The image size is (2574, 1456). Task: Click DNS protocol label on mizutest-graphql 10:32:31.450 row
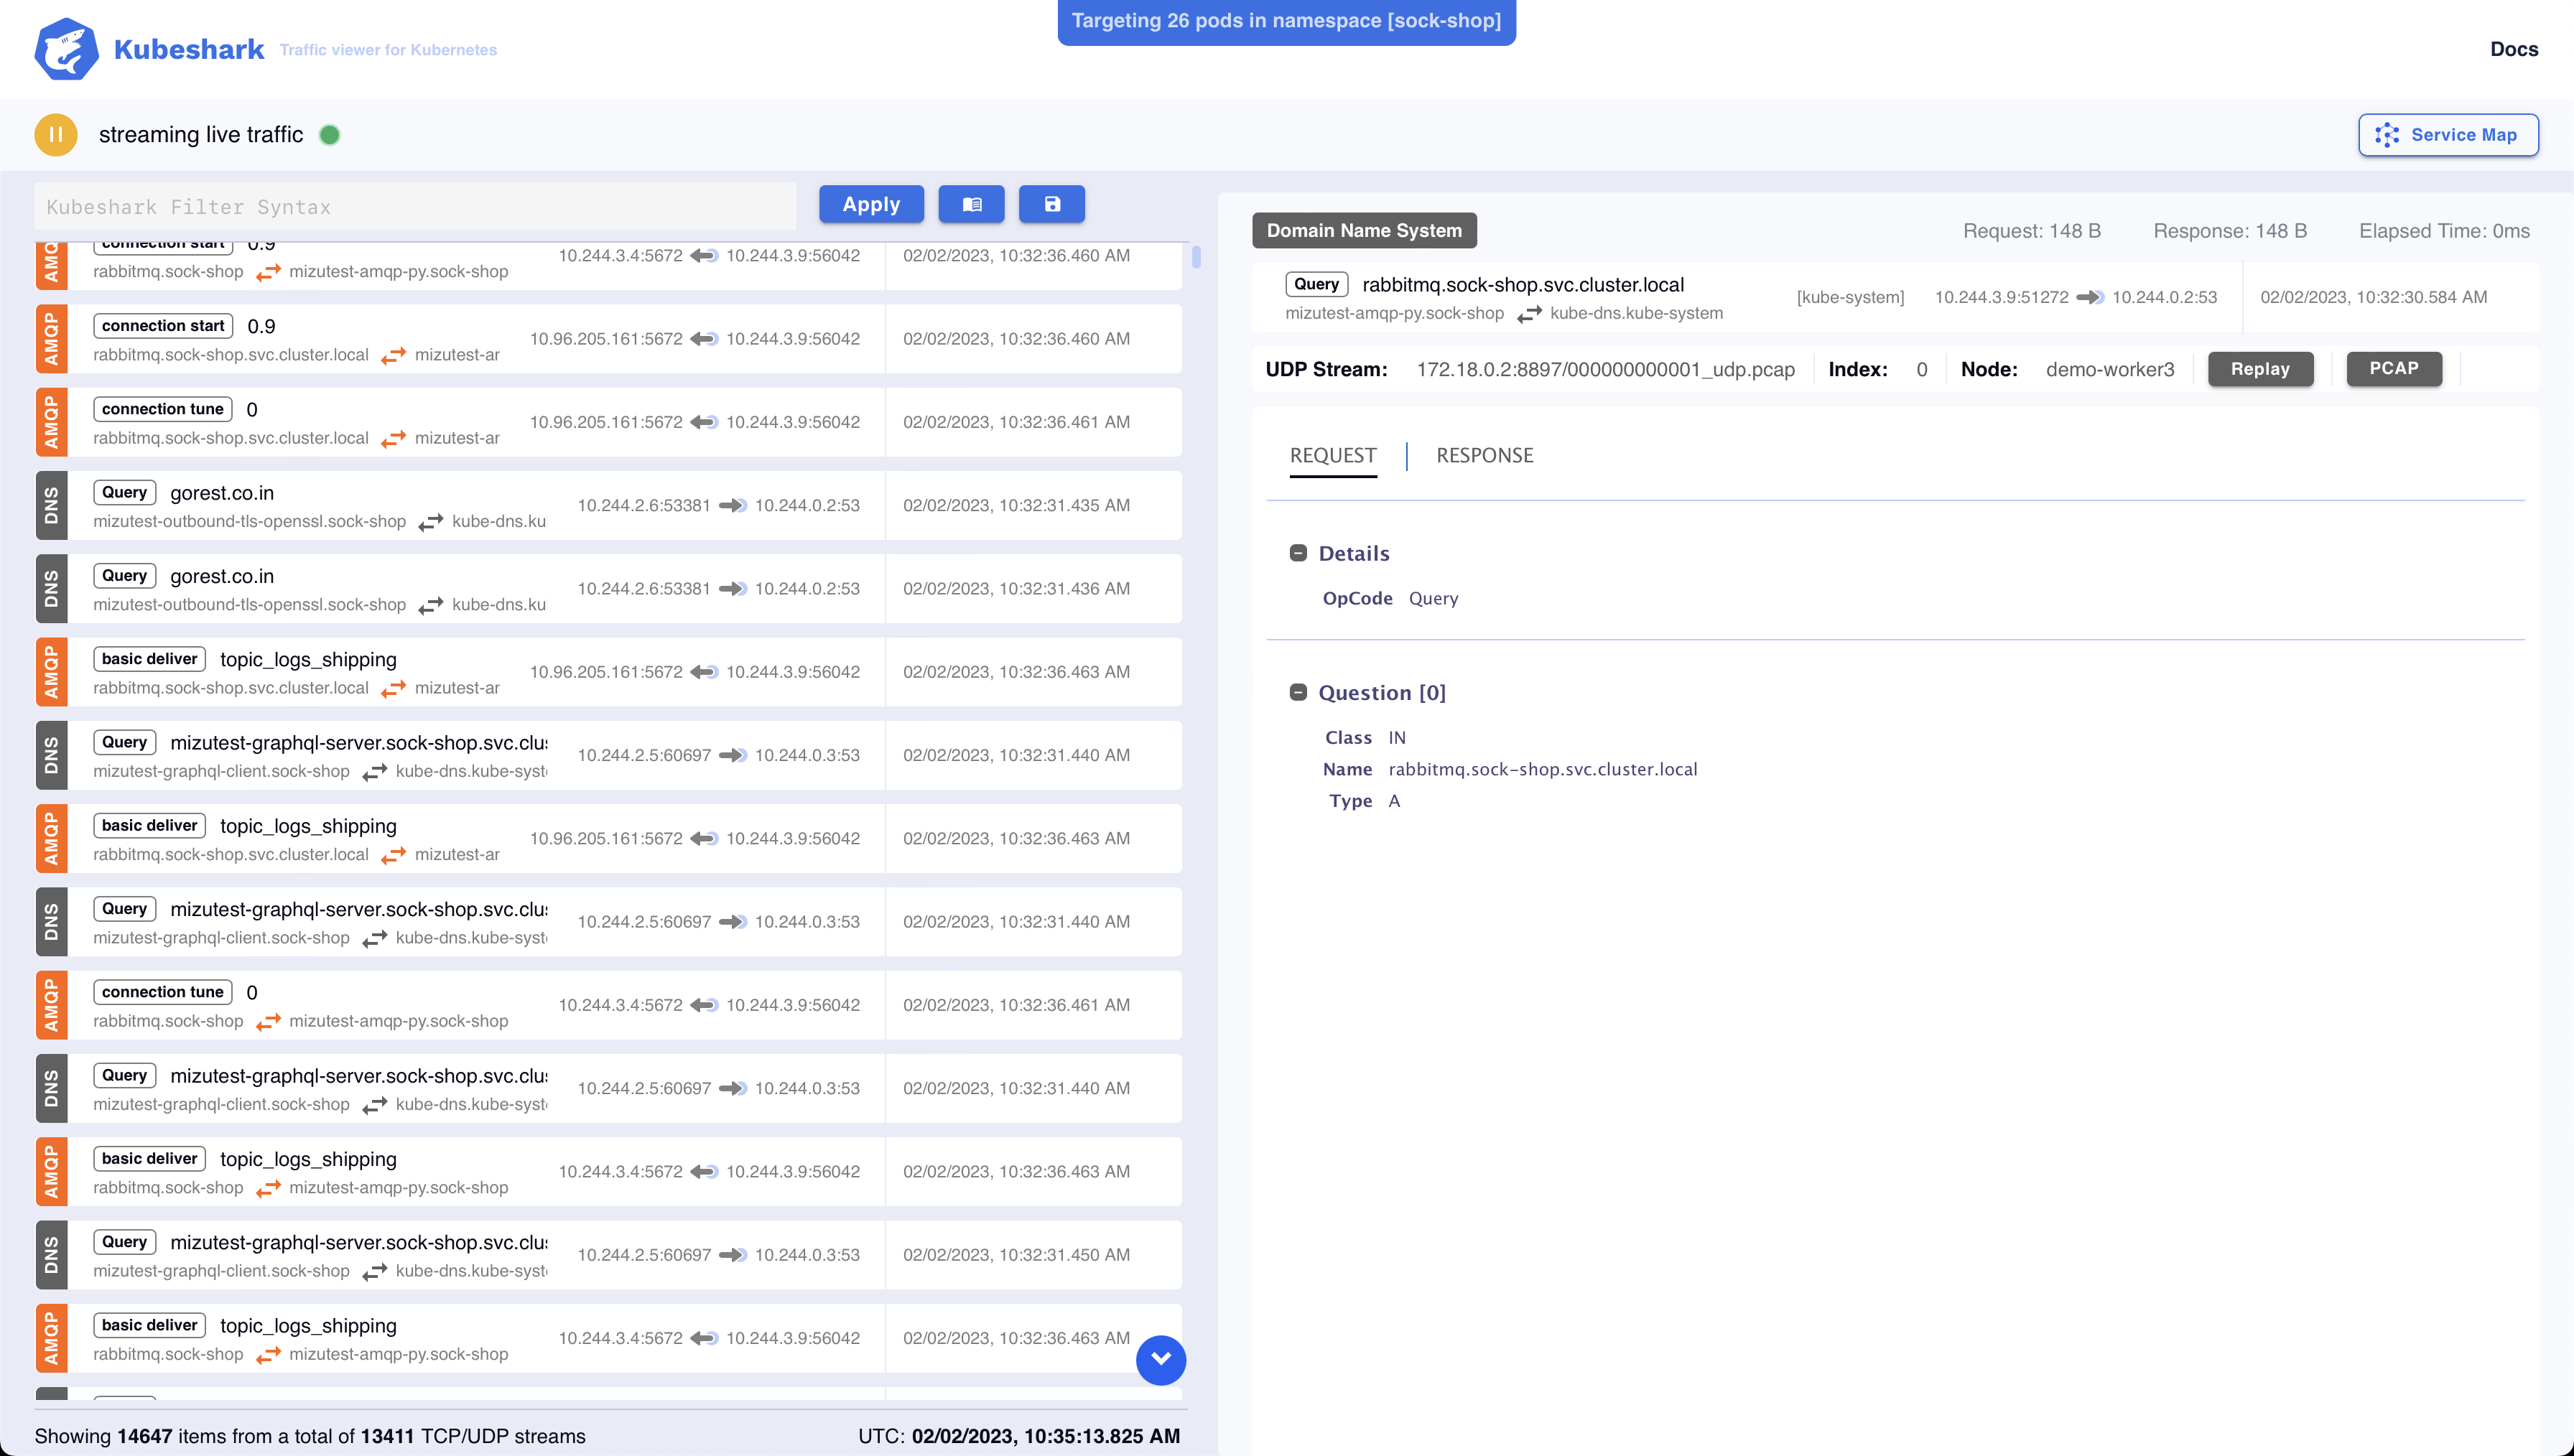point(52,1255)
